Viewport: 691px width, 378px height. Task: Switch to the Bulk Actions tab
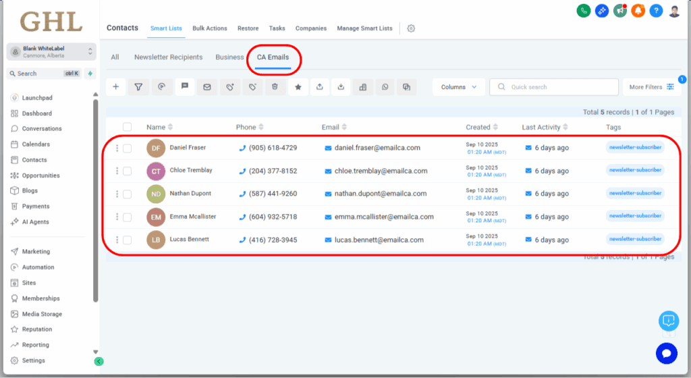coord(210,28)
